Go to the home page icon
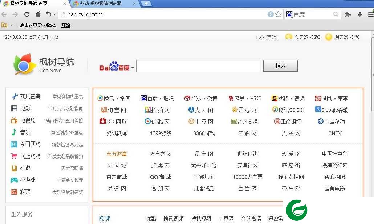374x224 pixels. pyautogui.click(x=38, y=14)
